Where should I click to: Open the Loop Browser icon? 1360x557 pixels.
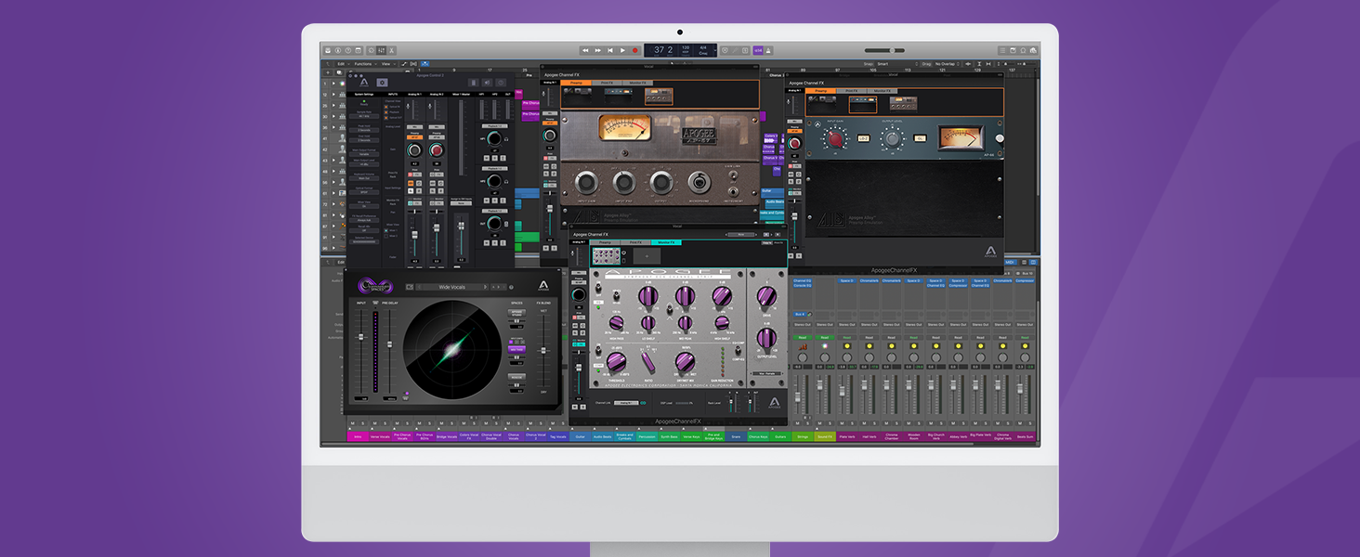[x=1024, y=50]
